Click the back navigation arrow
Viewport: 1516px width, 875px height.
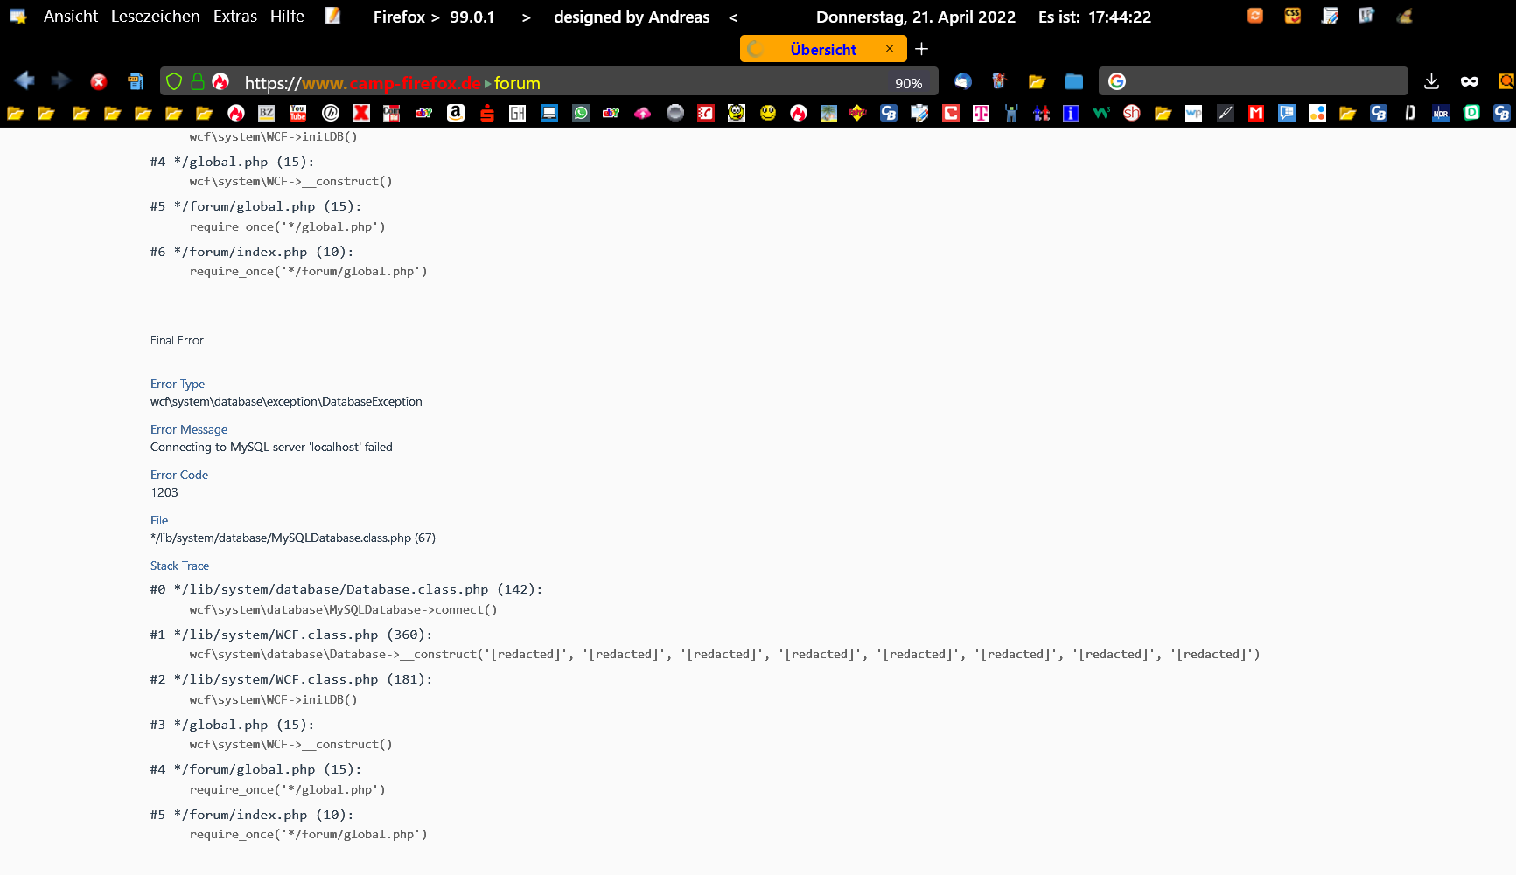[x=24, y=81]
